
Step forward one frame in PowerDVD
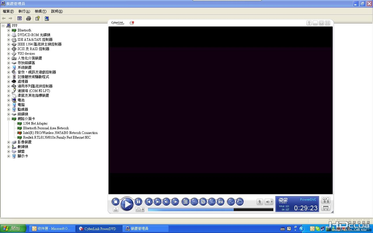coord(175,202)
